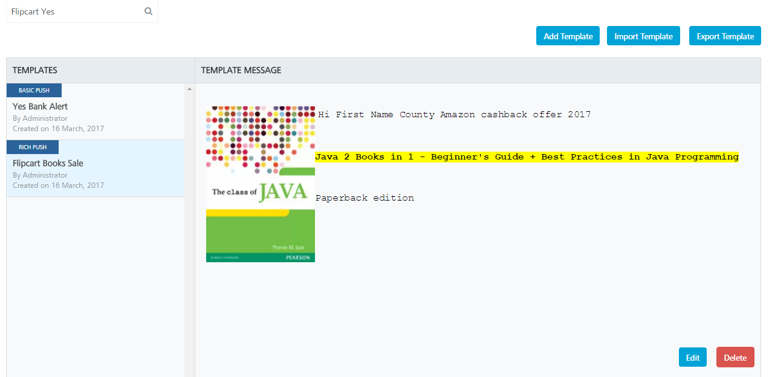Focus the template search field
769x377 pixels.
[x=82, y=11]
